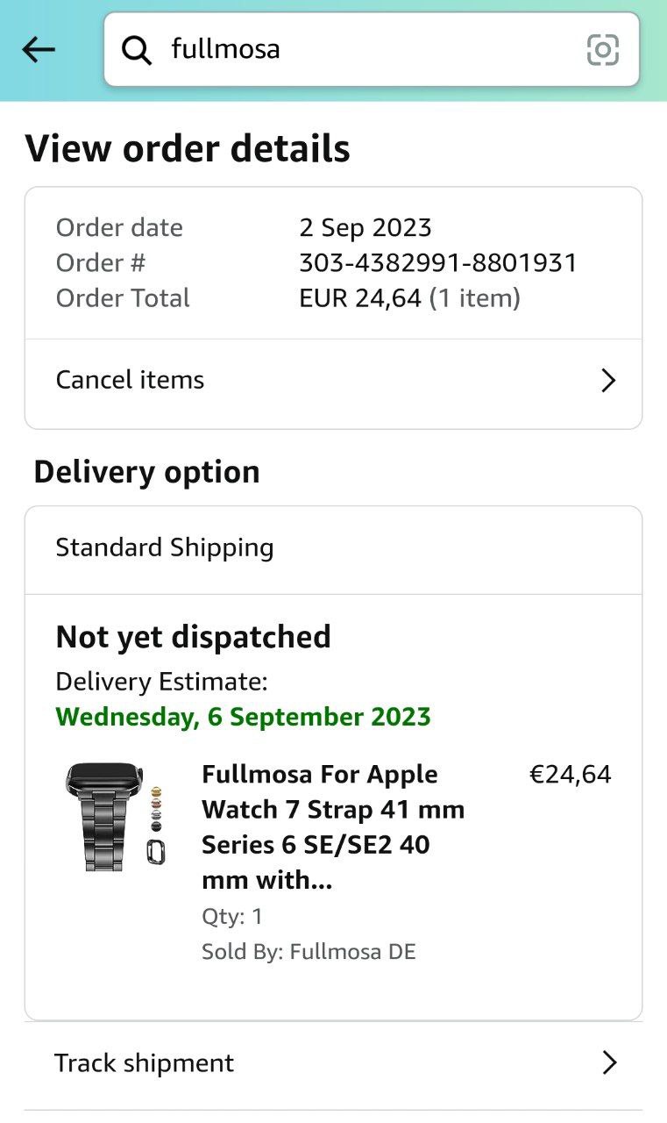The height and width of the screenshot is (1123, 667).
Task: Click the order number 303-4382991-8801931
Action: click(x=438, y=263)
